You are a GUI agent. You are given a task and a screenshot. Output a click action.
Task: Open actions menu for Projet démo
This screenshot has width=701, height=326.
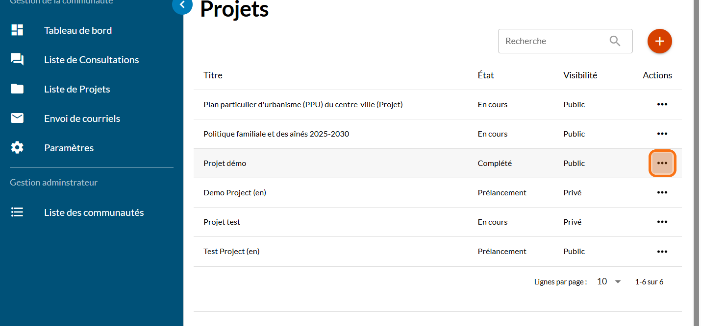click(x=662, y=163)
